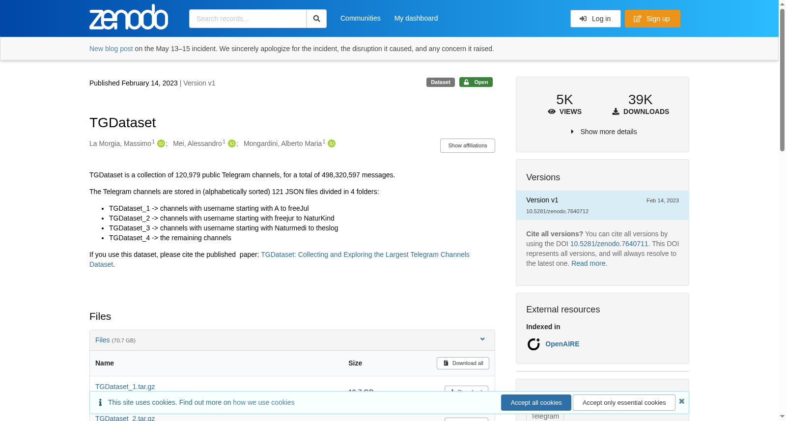786x421 pixels.
Task: Click the Search records input field
Action: coord(248,19)
